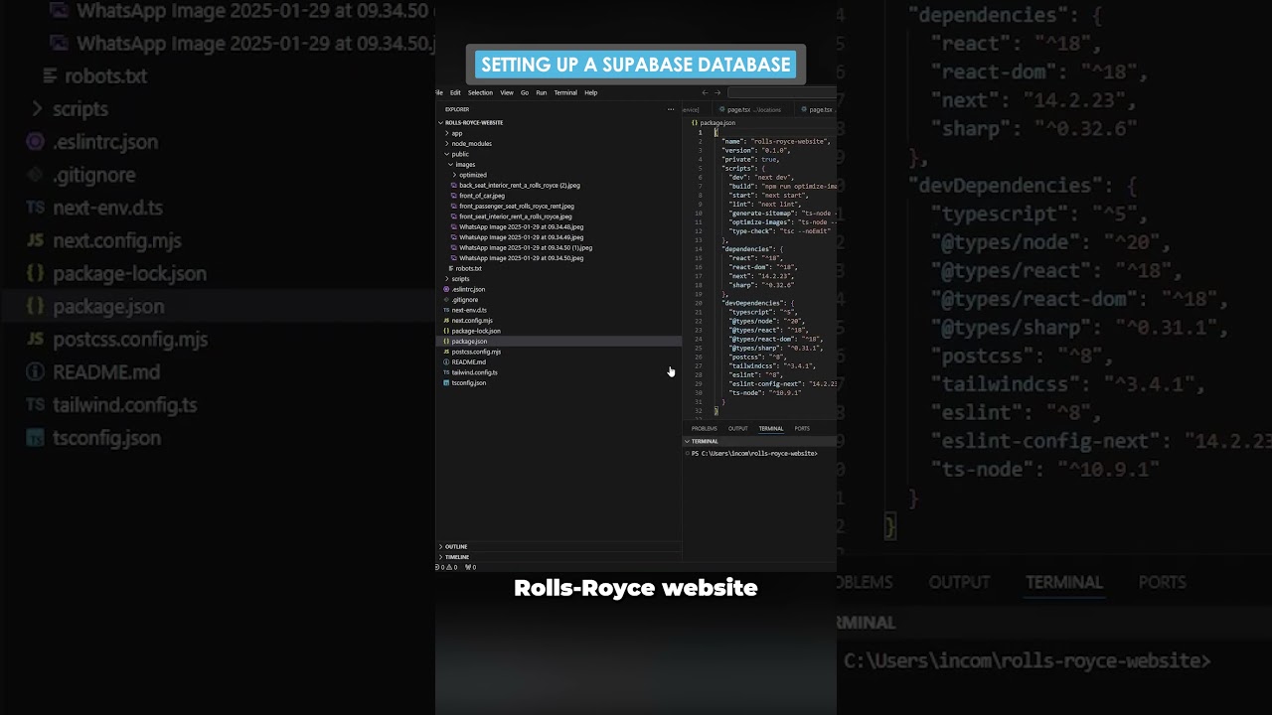This screenshot has width=1272, height=715.
Task: Open the Help menu
Action: coord(591,92)
